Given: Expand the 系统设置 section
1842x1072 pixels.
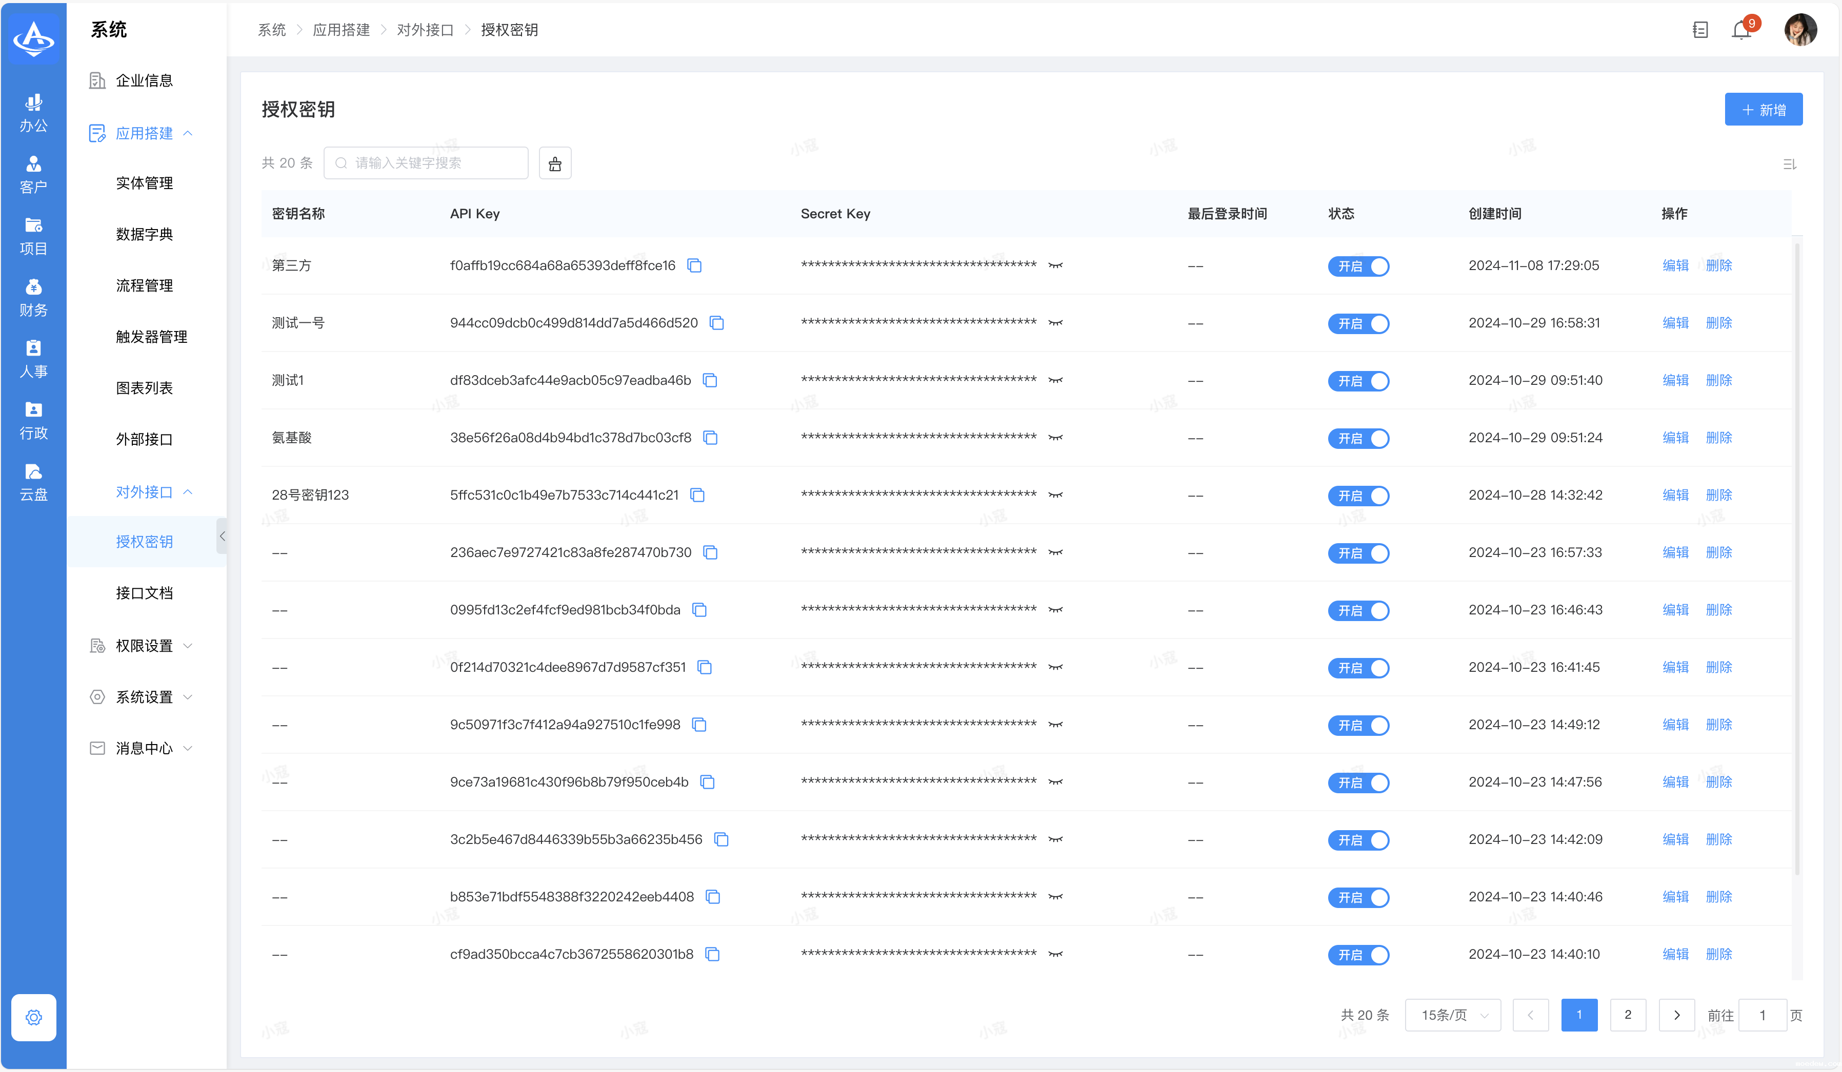Looking at the screenshot, I should pos(144,697).
